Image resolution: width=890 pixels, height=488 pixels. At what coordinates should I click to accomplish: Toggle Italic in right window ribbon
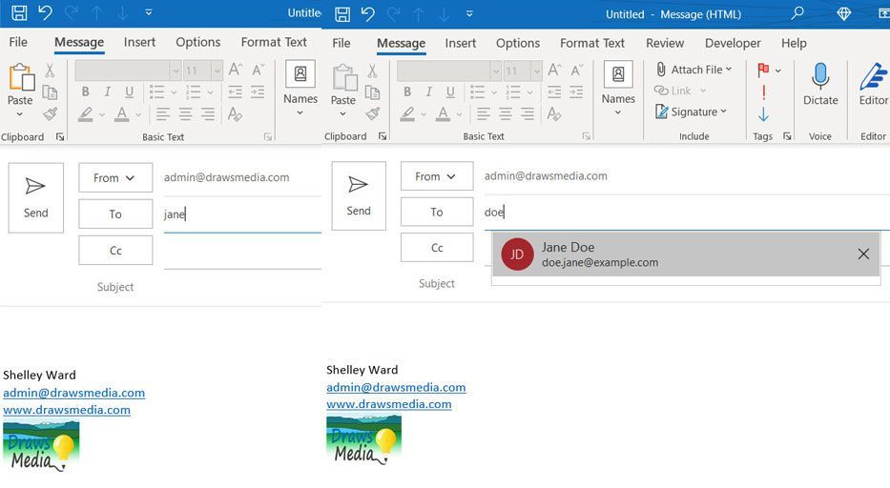(x=428, y=91)
